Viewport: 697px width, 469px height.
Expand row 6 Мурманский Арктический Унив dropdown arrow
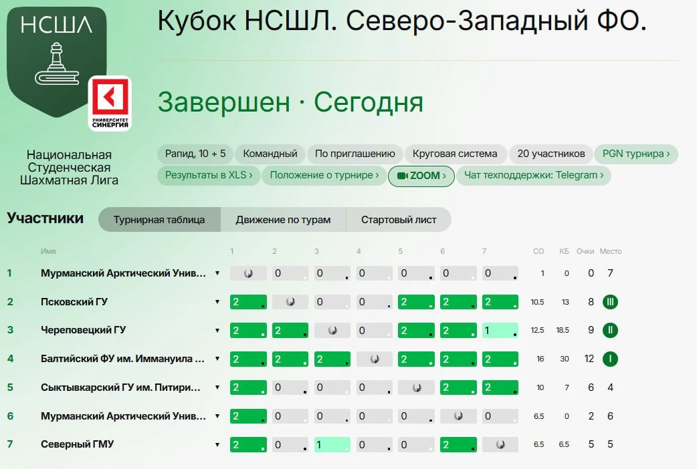pyautogui.click(x=217, y=416)
